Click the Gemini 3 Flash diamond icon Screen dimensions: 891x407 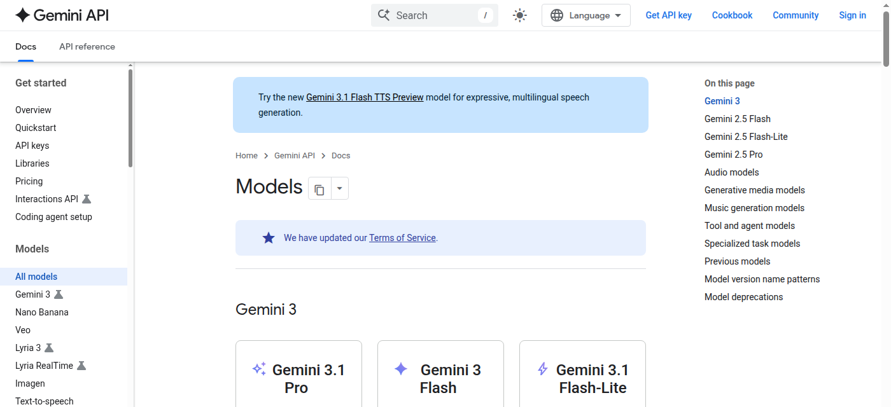pyautogui.click(x=401, y=369)
